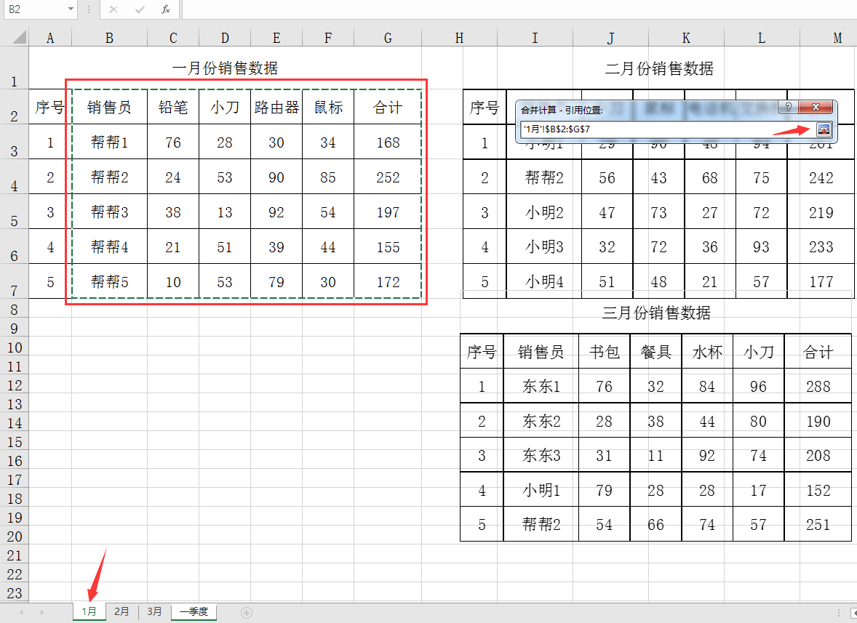This screenshot has height=623, width=857.
Task: Select column E header
Action: (276, 38)
